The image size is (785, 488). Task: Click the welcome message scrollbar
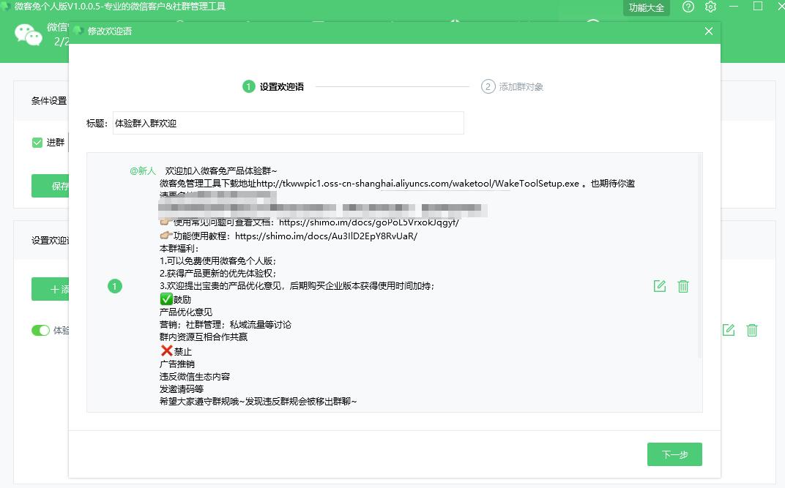tap(700, 256)
